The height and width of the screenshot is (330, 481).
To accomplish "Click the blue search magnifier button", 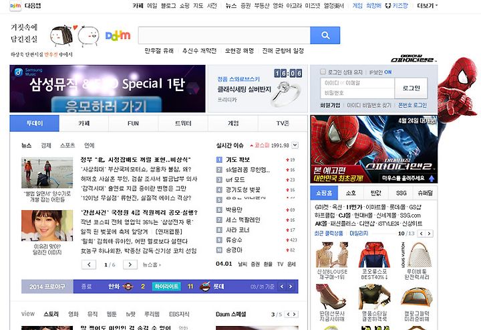I will [x=325, y=35].
